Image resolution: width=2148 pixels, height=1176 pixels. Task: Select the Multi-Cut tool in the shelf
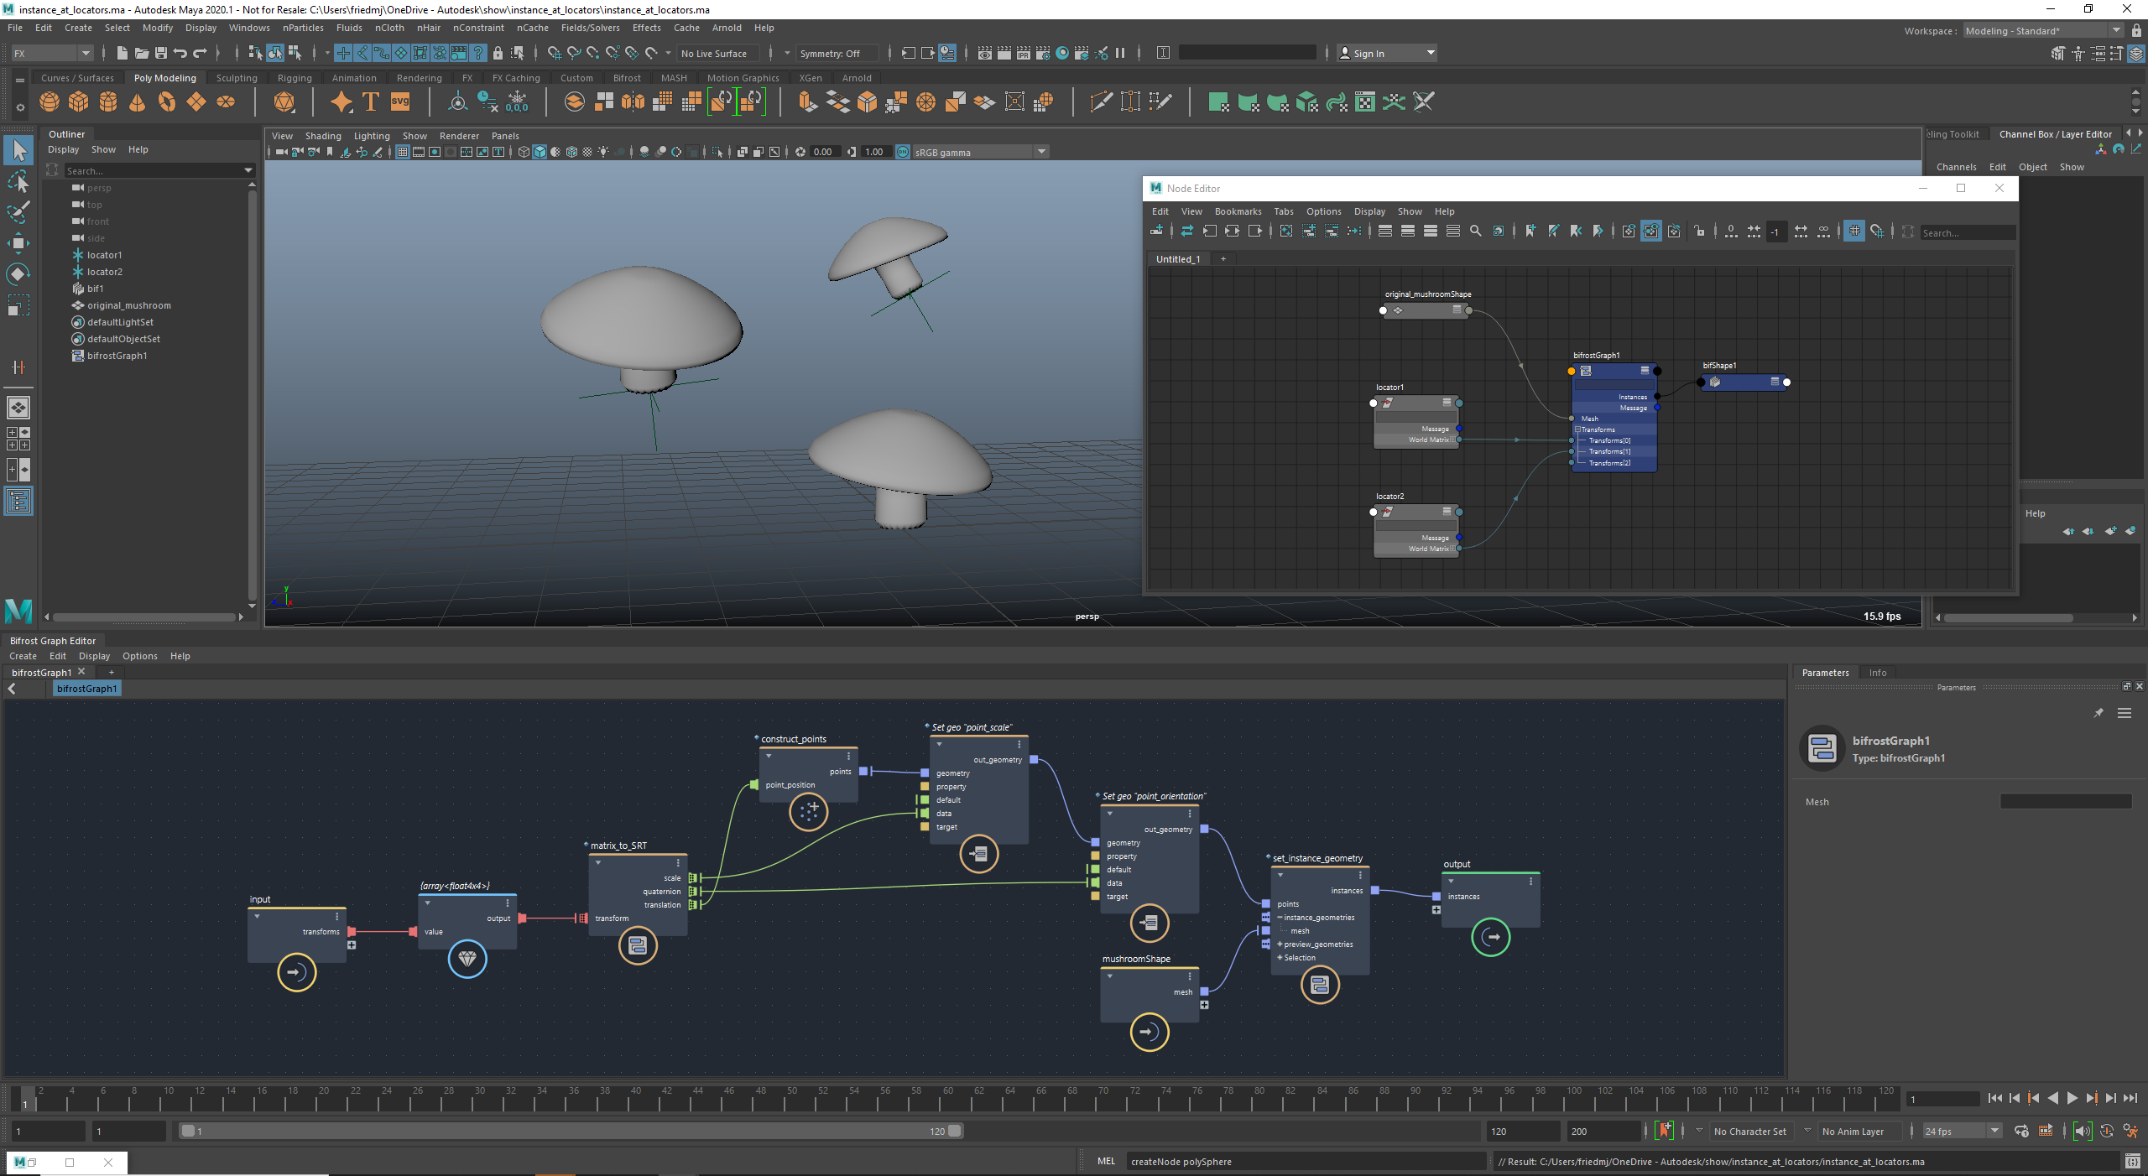tap(1101, 101)
